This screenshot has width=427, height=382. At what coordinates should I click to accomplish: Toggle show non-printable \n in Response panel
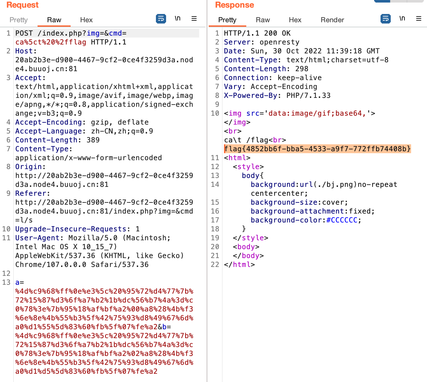click(x=402, y=18)
